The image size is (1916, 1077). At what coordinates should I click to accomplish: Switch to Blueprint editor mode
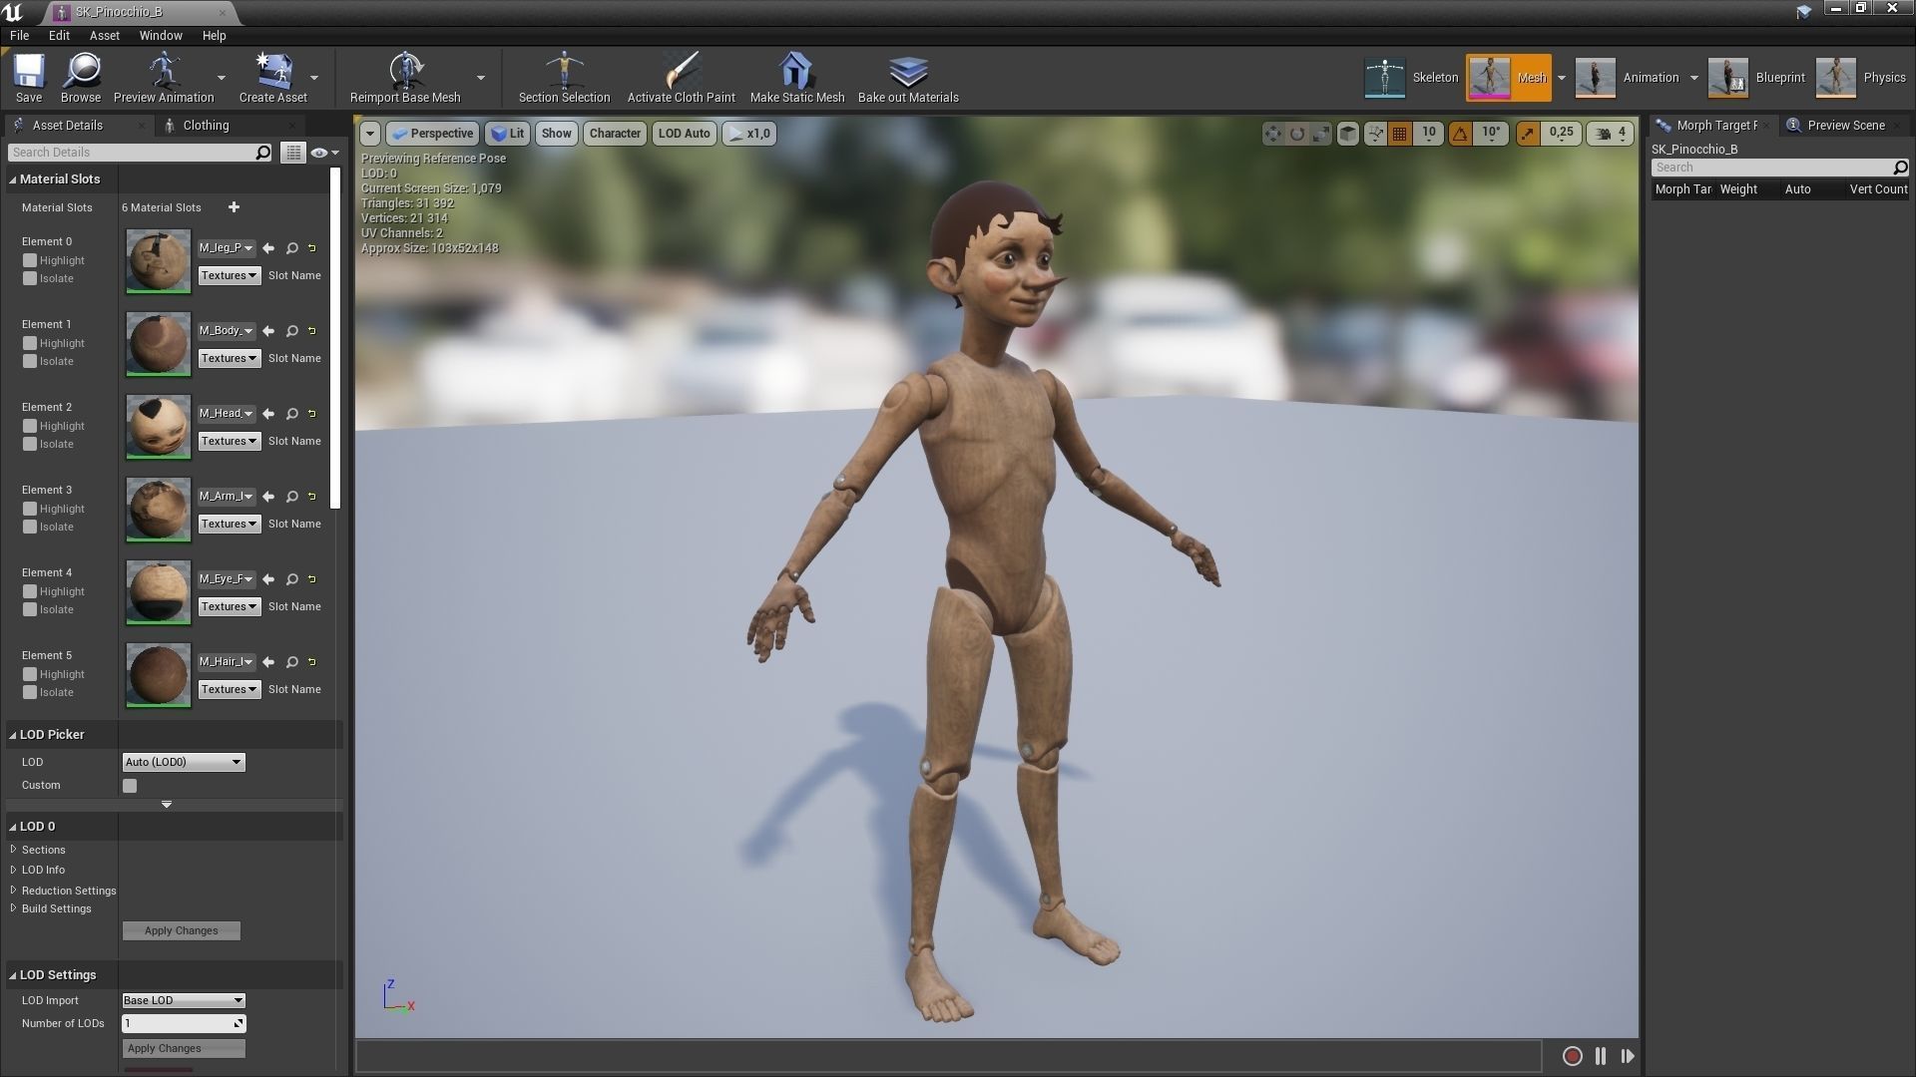(1756, 78)
